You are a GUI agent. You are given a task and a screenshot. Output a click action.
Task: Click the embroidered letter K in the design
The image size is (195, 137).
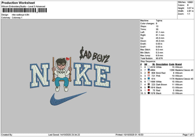pos(83,74)
